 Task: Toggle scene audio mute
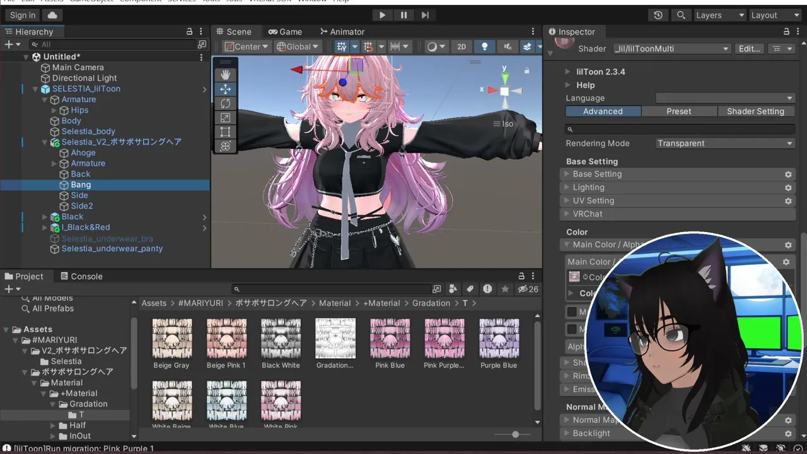coord(507,47)
